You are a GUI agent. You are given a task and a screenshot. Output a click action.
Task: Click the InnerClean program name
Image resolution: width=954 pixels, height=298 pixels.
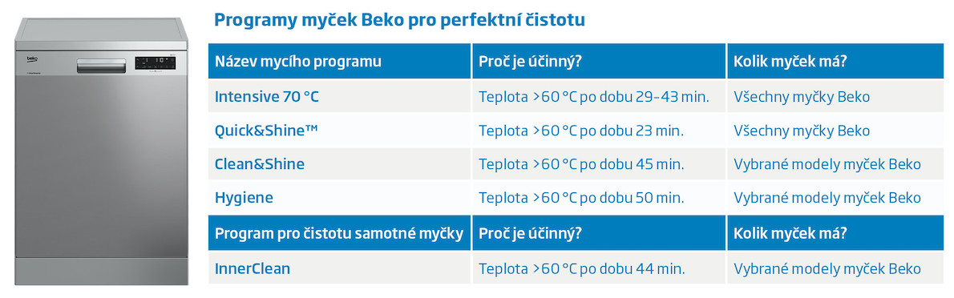[x=253, y=268]
